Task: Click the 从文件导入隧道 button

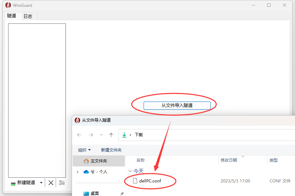Action: (x=177, y=105)
